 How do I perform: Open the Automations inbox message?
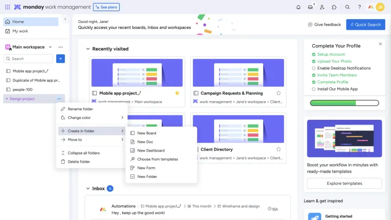pos(188,209)
